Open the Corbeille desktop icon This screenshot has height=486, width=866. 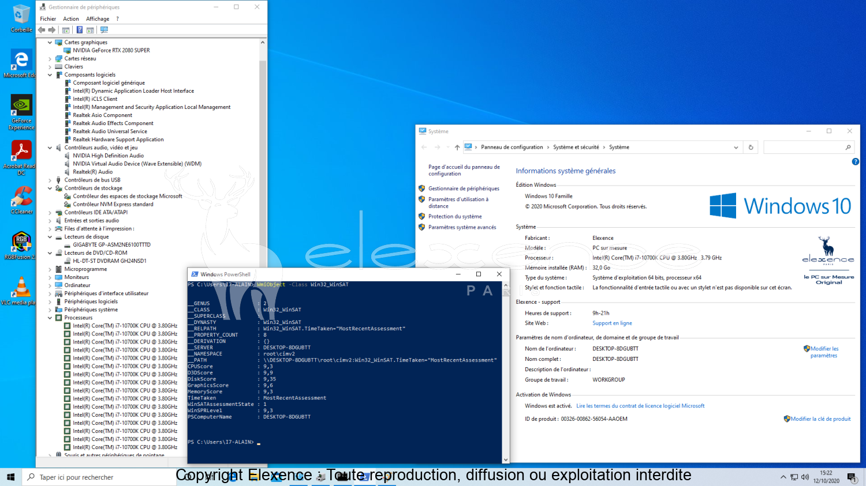point(21,18)
